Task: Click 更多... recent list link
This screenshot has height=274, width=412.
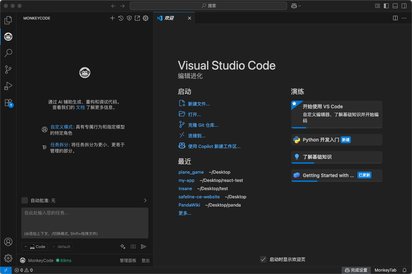Action: click(185, 213)
